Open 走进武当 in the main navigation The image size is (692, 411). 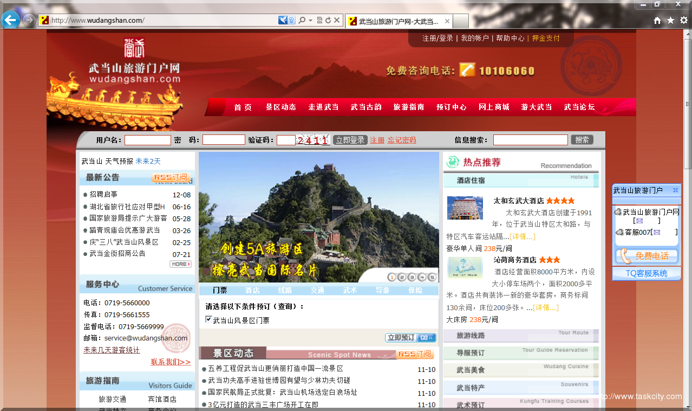[324, 107]
